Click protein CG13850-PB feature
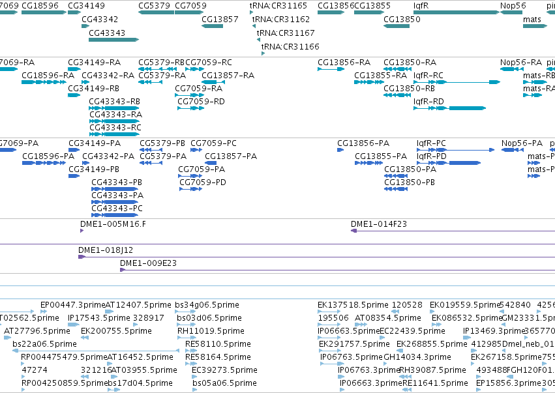The height and width of the screenshot is (393, 555). 396,189
